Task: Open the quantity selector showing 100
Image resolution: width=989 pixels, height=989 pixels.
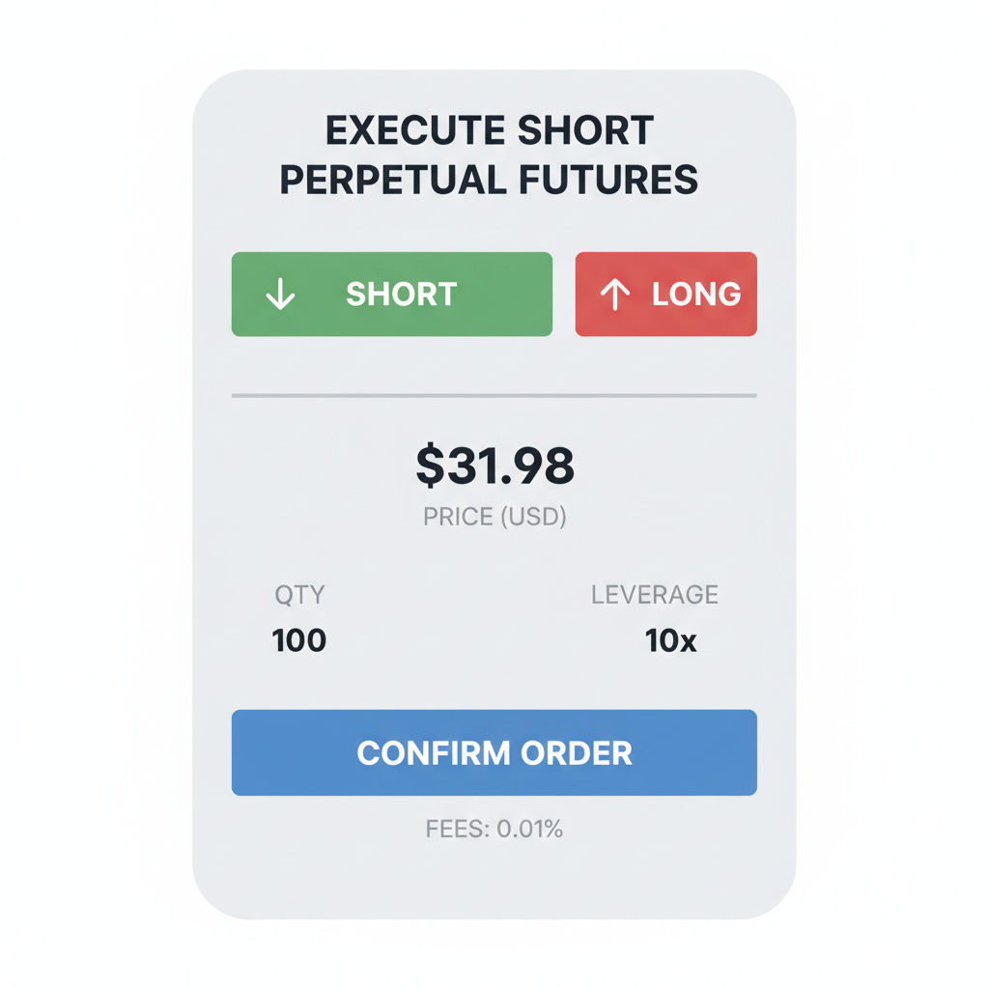Action: pyautogui.click(x=297, y=639)
